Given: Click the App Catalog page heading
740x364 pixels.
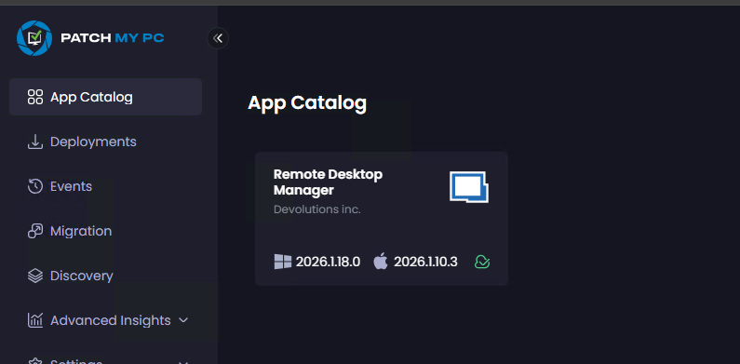Looking at the screenshot, I should [307, 103].
